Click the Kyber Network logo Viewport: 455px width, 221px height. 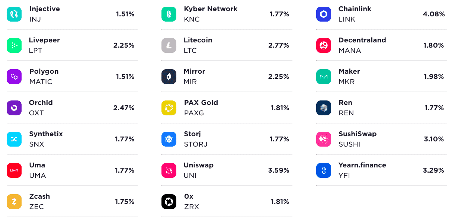pyautogui.click(x=169, y=14)
